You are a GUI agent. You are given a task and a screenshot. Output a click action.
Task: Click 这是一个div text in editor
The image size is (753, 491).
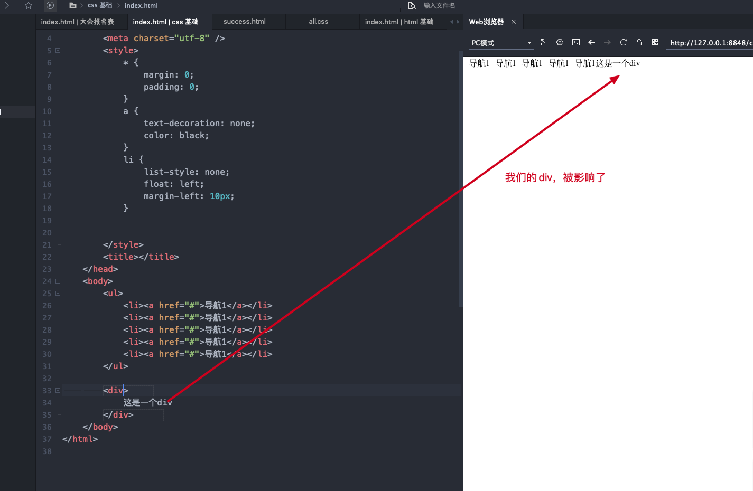(x=148, y=403)
